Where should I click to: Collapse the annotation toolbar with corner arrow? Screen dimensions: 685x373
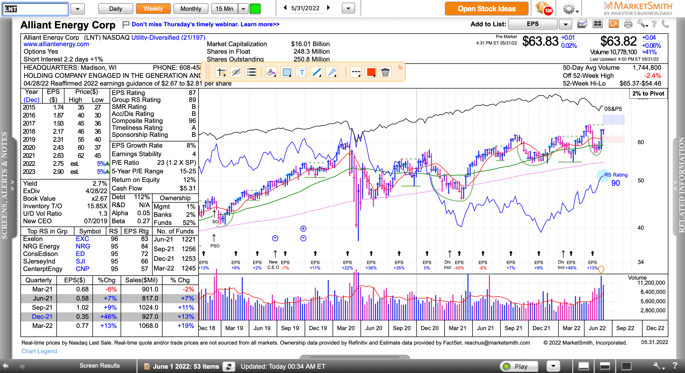pos(401,67)
